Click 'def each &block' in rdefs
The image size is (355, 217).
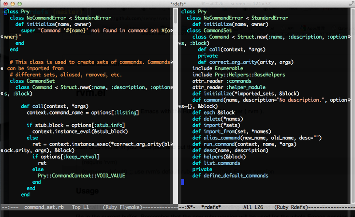click(213, 113)
